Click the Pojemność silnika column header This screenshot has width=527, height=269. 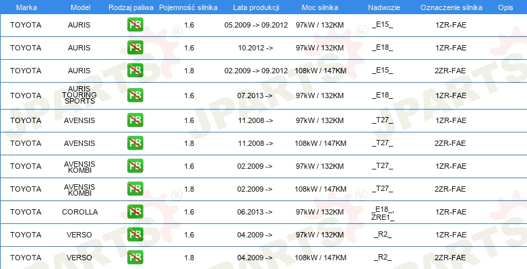point(188,7)
